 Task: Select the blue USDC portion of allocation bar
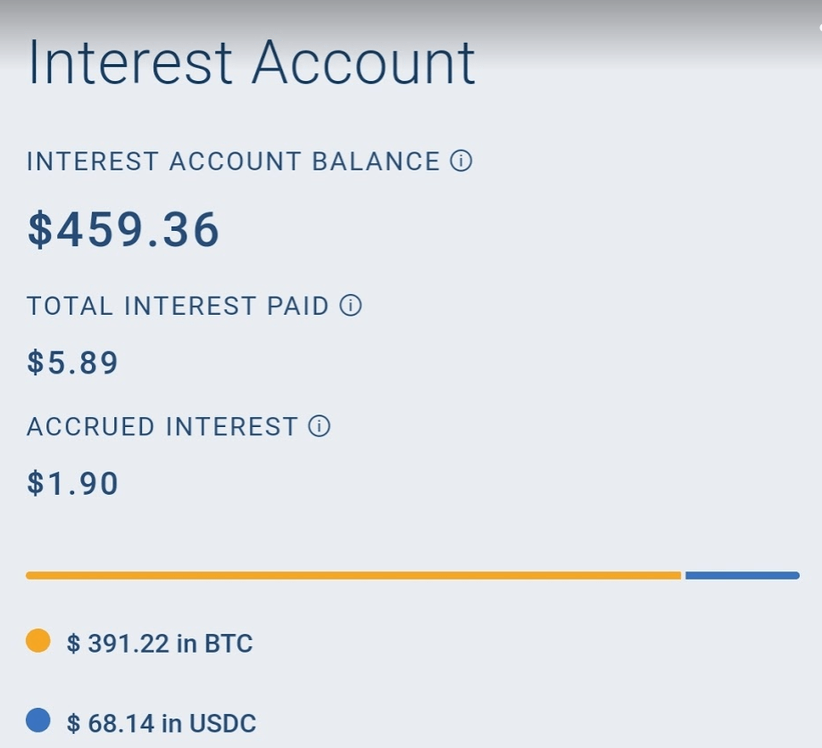click(x=742, y=576)
